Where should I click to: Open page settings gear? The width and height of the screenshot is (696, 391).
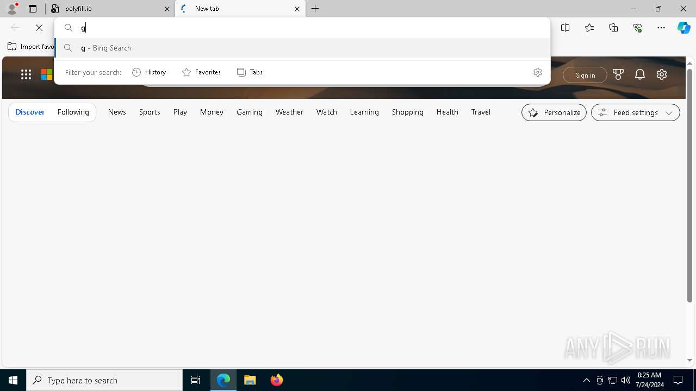click(x=661, y=74)
